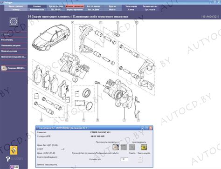The width and height of the screenshot is (221, 169).
Task: Click the small icon beside Складской label
Action: click(x=49, y=136)
